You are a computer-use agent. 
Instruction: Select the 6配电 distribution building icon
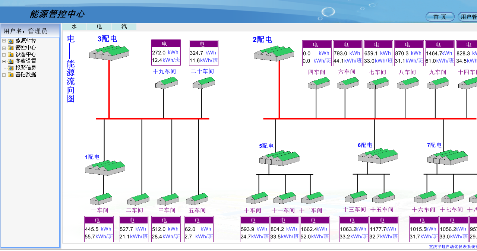click(378, 156)
